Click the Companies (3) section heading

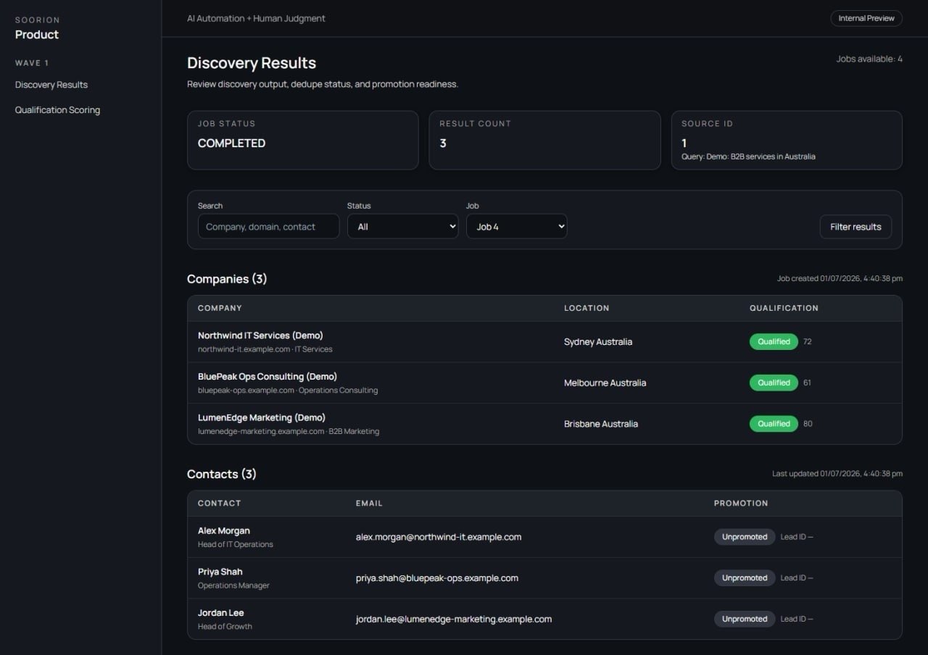click(x=227, y=279)
